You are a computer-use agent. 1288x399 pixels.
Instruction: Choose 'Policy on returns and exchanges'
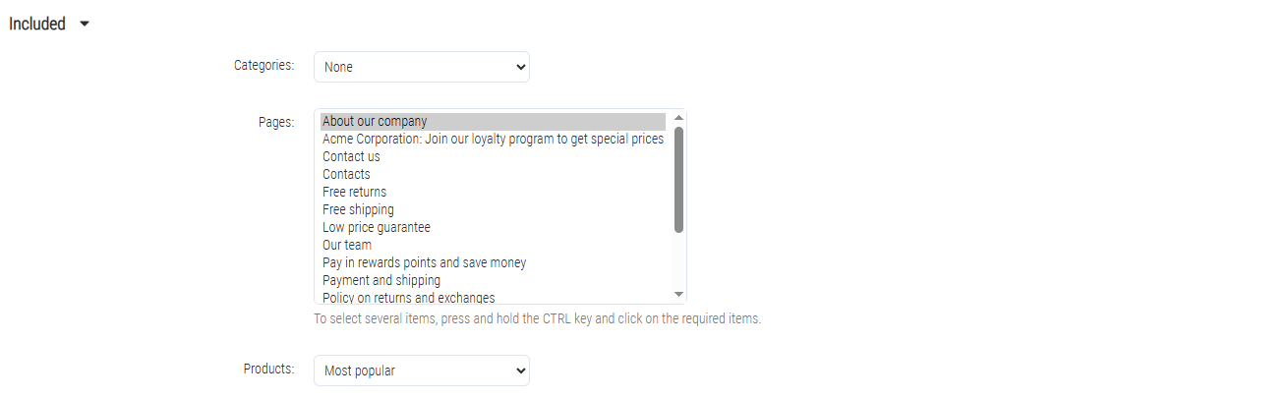(x=493, y=297)
